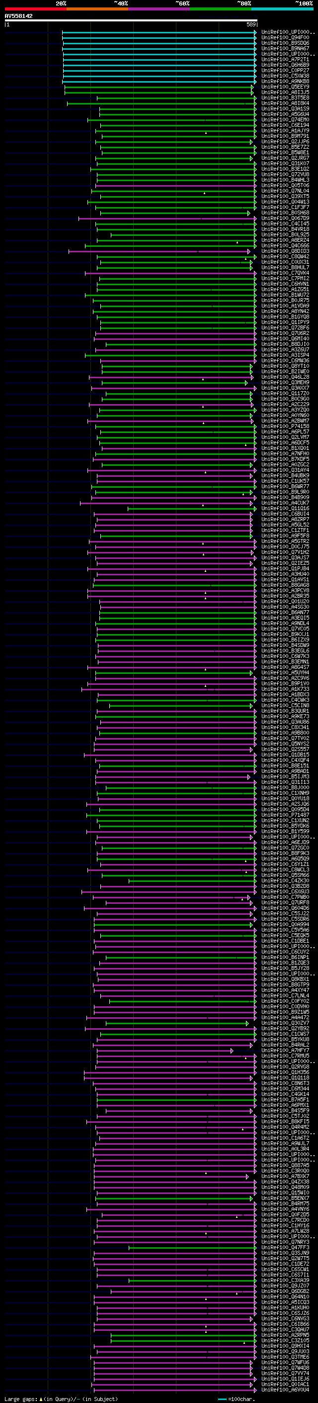Select hit label UniRef100_B9SDQ6
Screen dimensions: 318x1403
click(285, 43)
